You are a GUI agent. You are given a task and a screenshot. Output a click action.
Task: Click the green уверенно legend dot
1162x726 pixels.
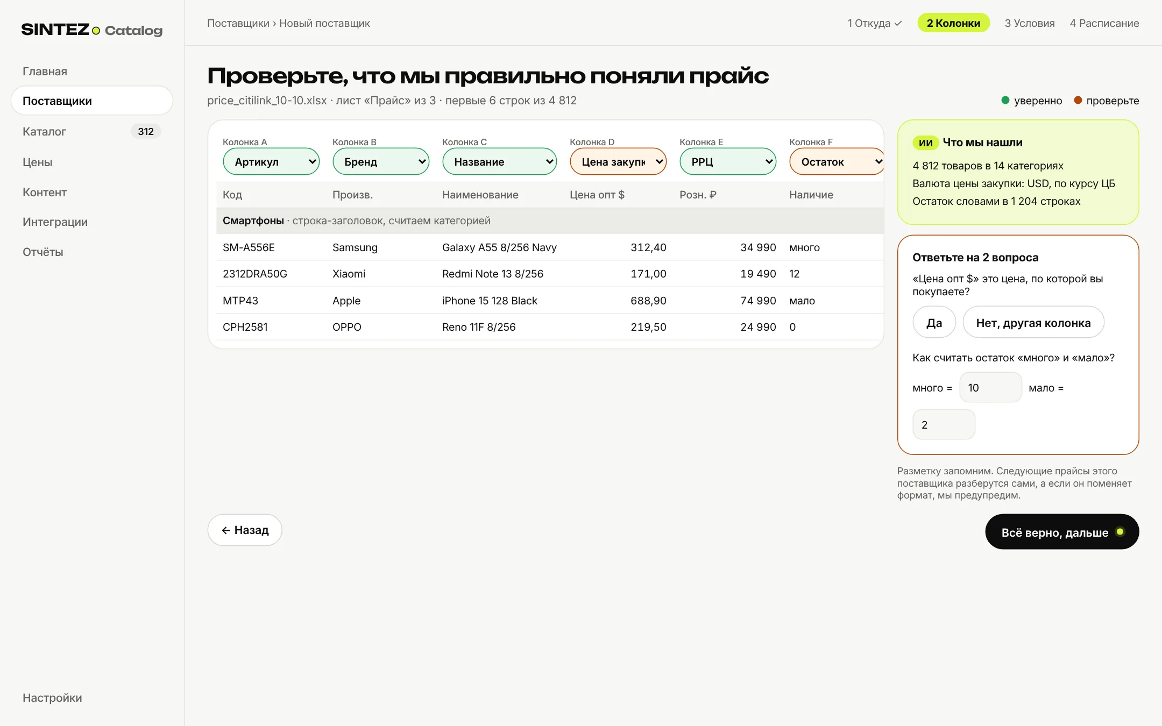(1005, 100)
